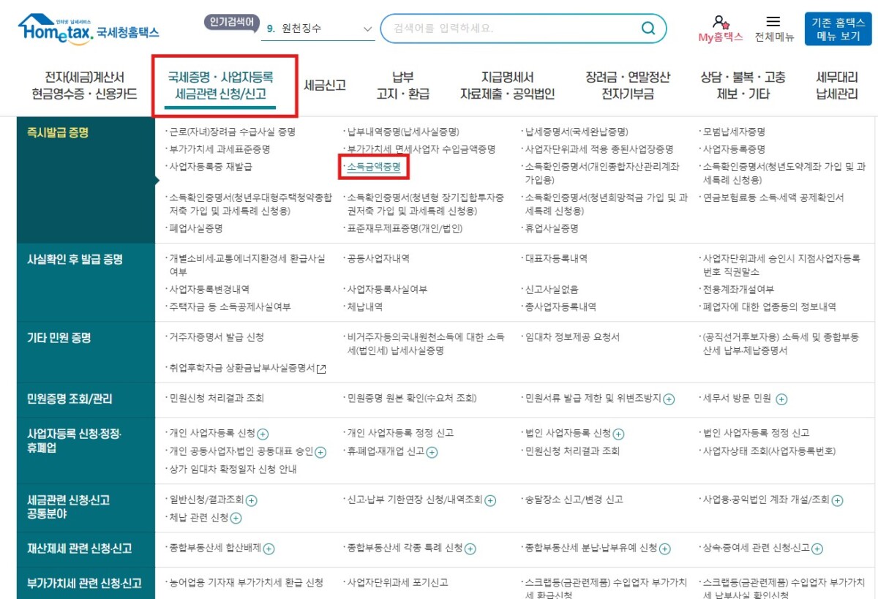Open 폐업사실증명 link
The height and width of the screenshot is (599, 878).
click(195, 228)
